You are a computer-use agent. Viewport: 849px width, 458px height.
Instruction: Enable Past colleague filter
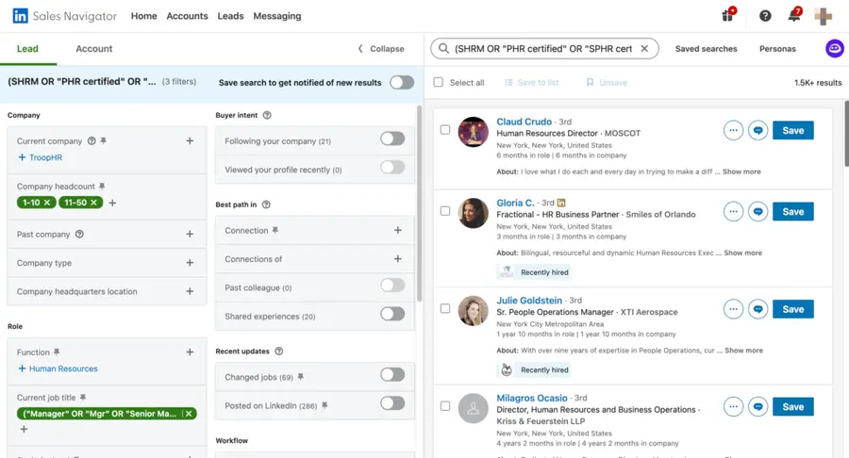click(392, 286)
